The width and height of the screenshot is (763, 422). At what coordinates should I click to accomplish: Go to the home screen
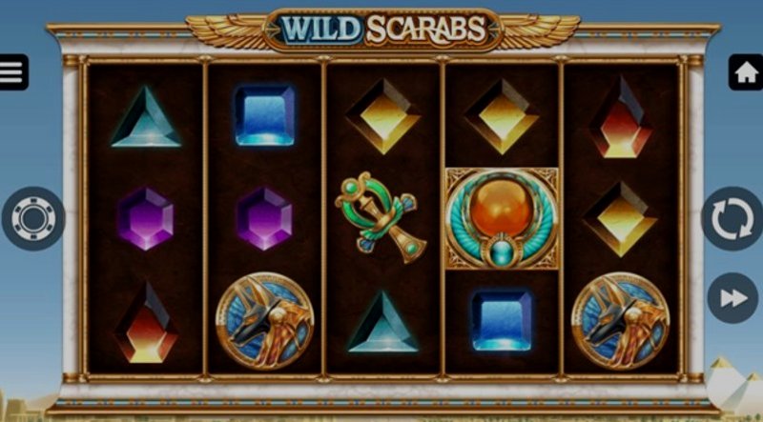[x=746, y=72]
